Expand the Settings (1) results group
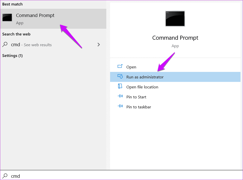Screen dimensions: 243x180 pyautogui.click(x=12, y=55)
